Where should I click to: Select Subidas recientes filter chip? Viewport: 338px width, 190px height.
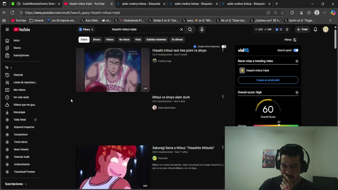(156, 40)
